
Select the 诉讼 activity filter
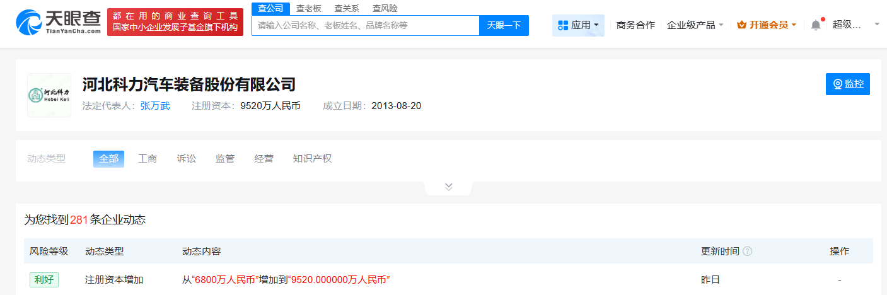(187, 159)
